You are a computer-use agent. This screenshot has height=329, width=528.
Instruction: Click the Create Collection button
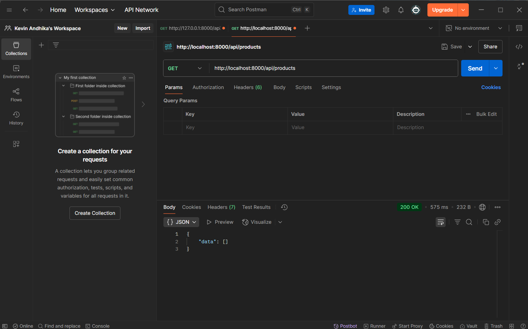coord(95,213)
